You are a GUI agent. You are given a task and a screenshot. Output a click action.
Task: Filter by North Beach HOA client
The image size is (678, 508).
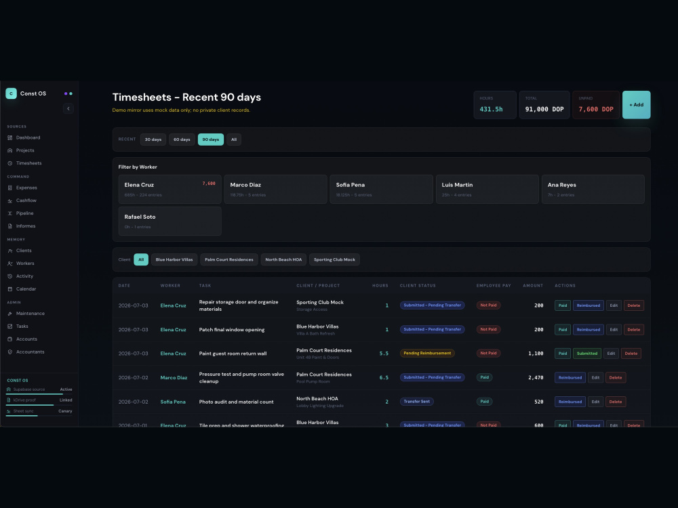coord(283,259)
